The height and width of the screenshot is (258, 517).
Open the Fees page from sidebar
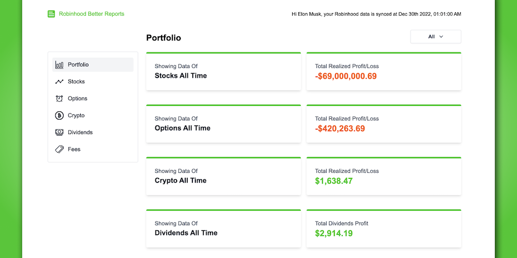(74, 149)
